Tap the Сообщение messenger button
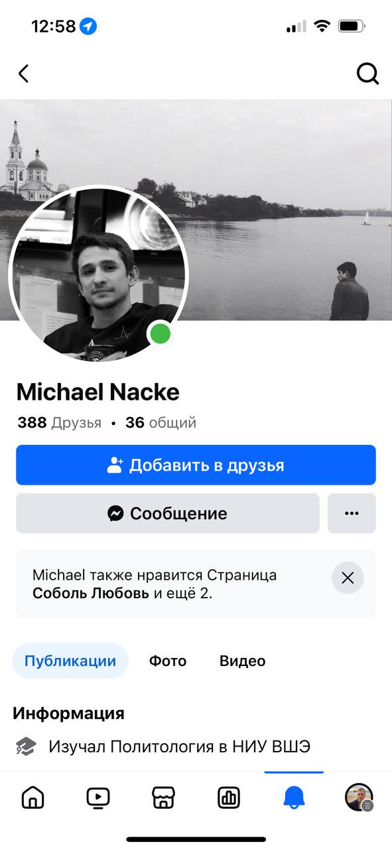 tap(168, 513)
